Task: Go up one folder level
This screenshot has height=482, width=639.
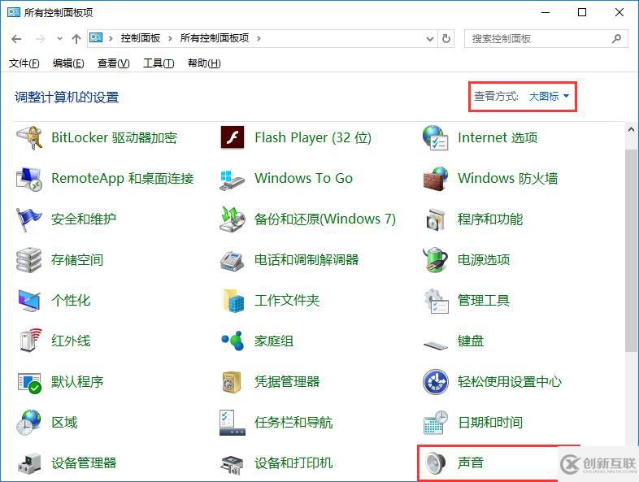Action: click(76, 39)
